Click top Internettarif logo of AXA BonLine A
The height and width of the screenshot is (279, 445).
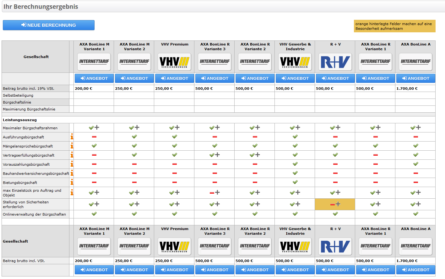point(416,62)
